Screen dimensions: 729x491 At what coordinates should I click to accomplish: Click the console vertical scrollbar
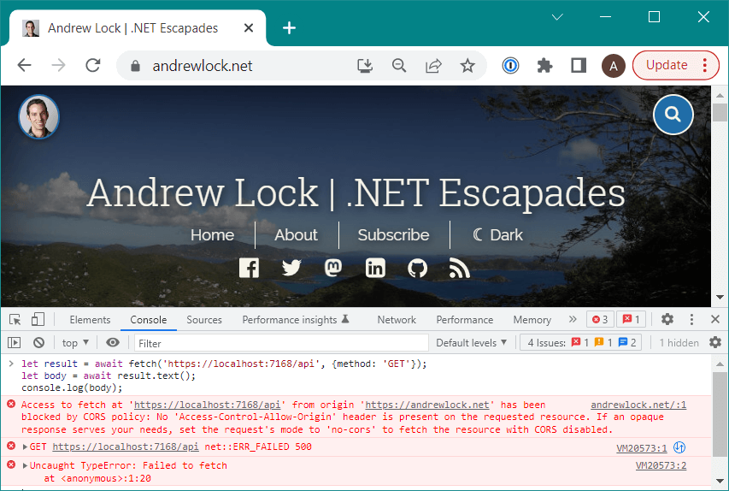(720, 414)
